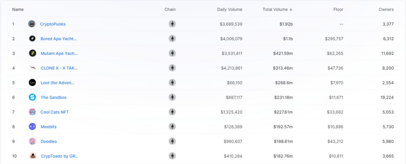Screen dimensions: 406x164
Task: Sort table by Owners column header
Action: 386,9
